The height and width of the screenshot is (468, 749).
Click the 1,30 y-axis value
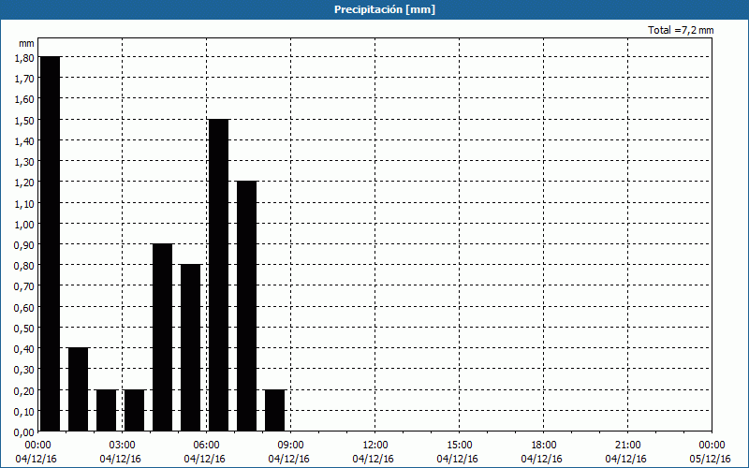click(24, 161)
